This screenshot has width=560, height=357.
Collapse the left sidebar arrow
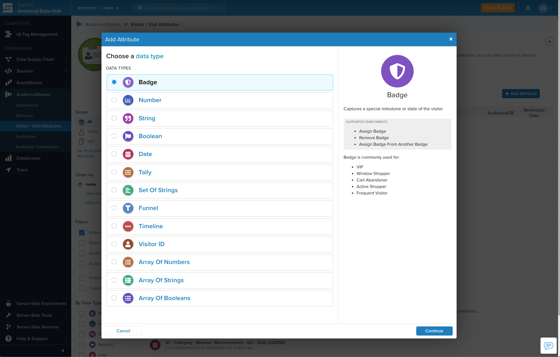62,350
